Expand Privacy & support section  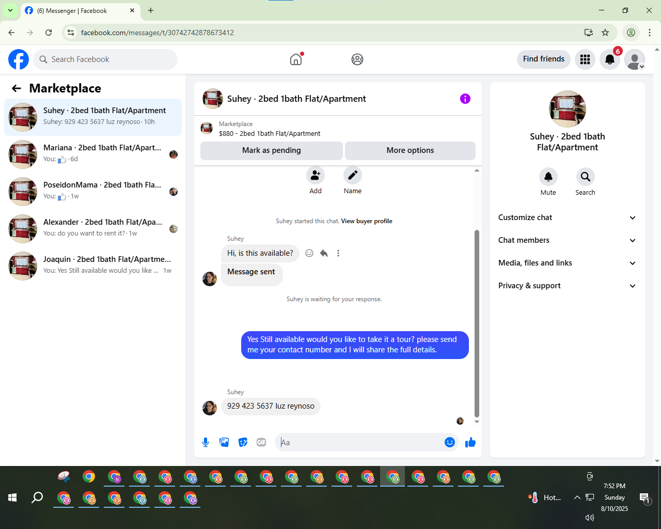pyautogui.click(x=568, y=286)
